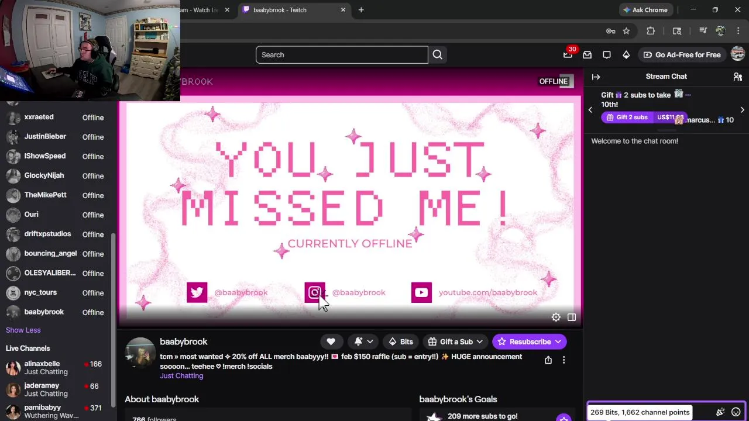Open live channel alinaxbelle
This screenshot has width=749, height=421.
coord(56,368)
